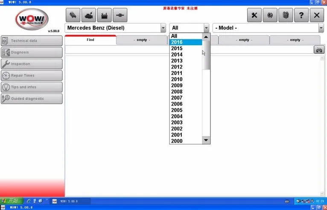Screen dimensions: 327x210
Task: Click the printer icon beside the search field
Action: 319,50
